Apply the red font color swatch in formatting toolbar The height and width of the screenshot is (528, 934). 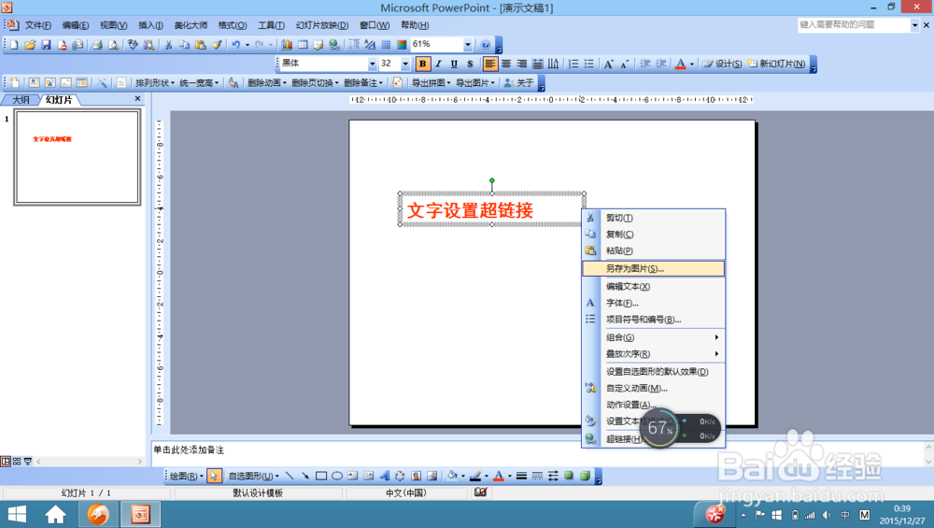681,64
